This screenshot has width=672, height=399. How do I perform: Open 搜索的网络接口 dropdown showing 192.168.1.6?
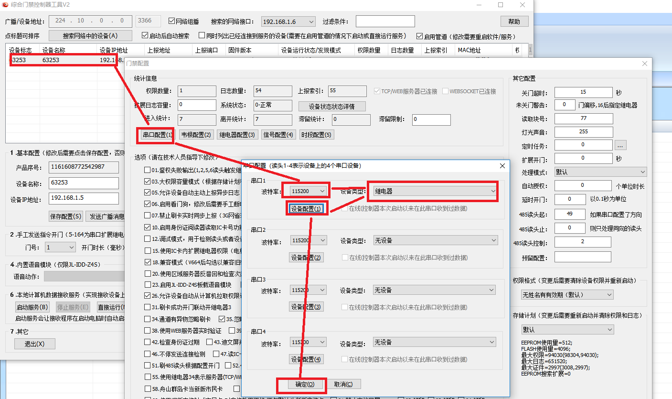(288, 22)
